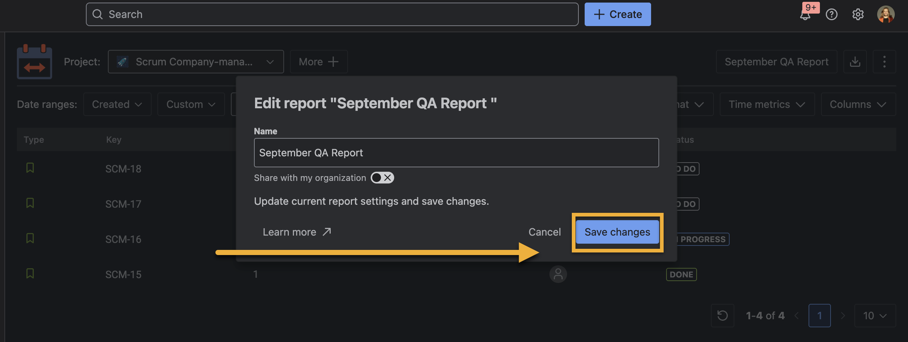Click the notifications bell icon
The width and height of the screenshot is (908, 342).
805,15
